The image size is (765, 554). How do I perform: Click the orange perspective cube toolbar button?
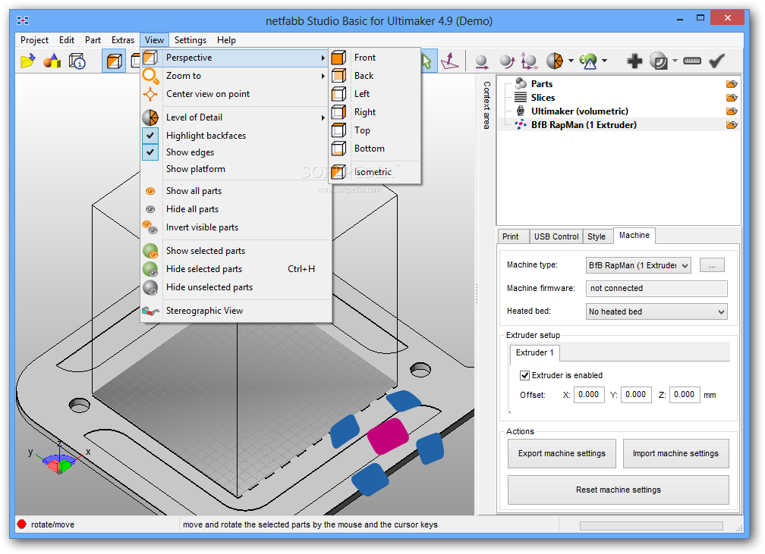114,61
